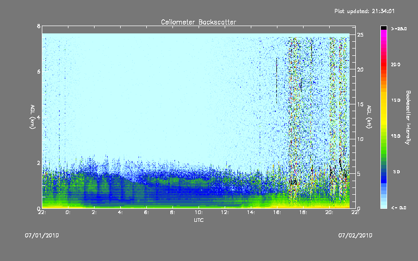The width and height of the screenshot is (418, 261).
Task: Click the blue region of the colorbar near 5.0
Action: click(384, 173)
